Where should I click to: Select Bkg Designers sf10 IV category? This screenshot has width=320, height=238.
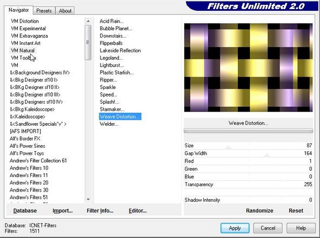[x=36, y=102]
